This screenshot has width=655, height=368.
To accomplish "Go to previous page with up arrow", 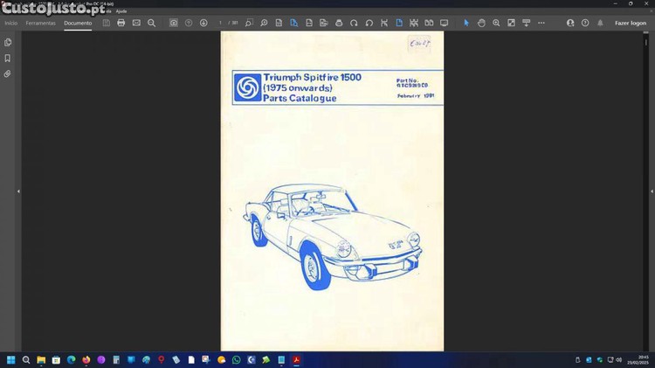I will tap(189, 23).
